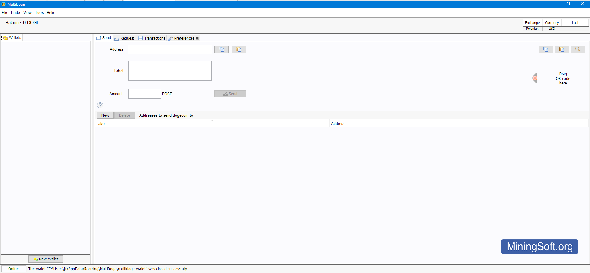This screenshot has width=590, height=273.
Task: Open the File menu
Action: [4, 13]
